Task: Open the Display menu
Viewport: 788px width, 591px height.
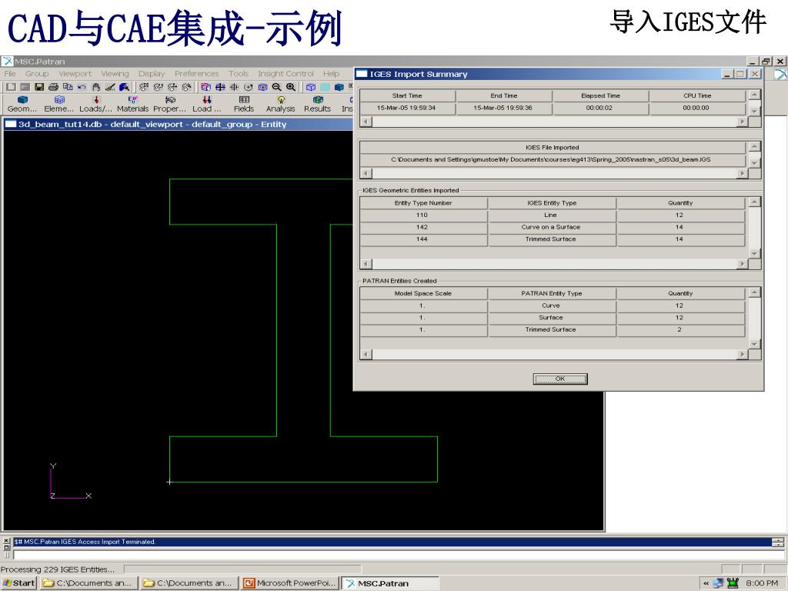Action: [x=152, y=73]
